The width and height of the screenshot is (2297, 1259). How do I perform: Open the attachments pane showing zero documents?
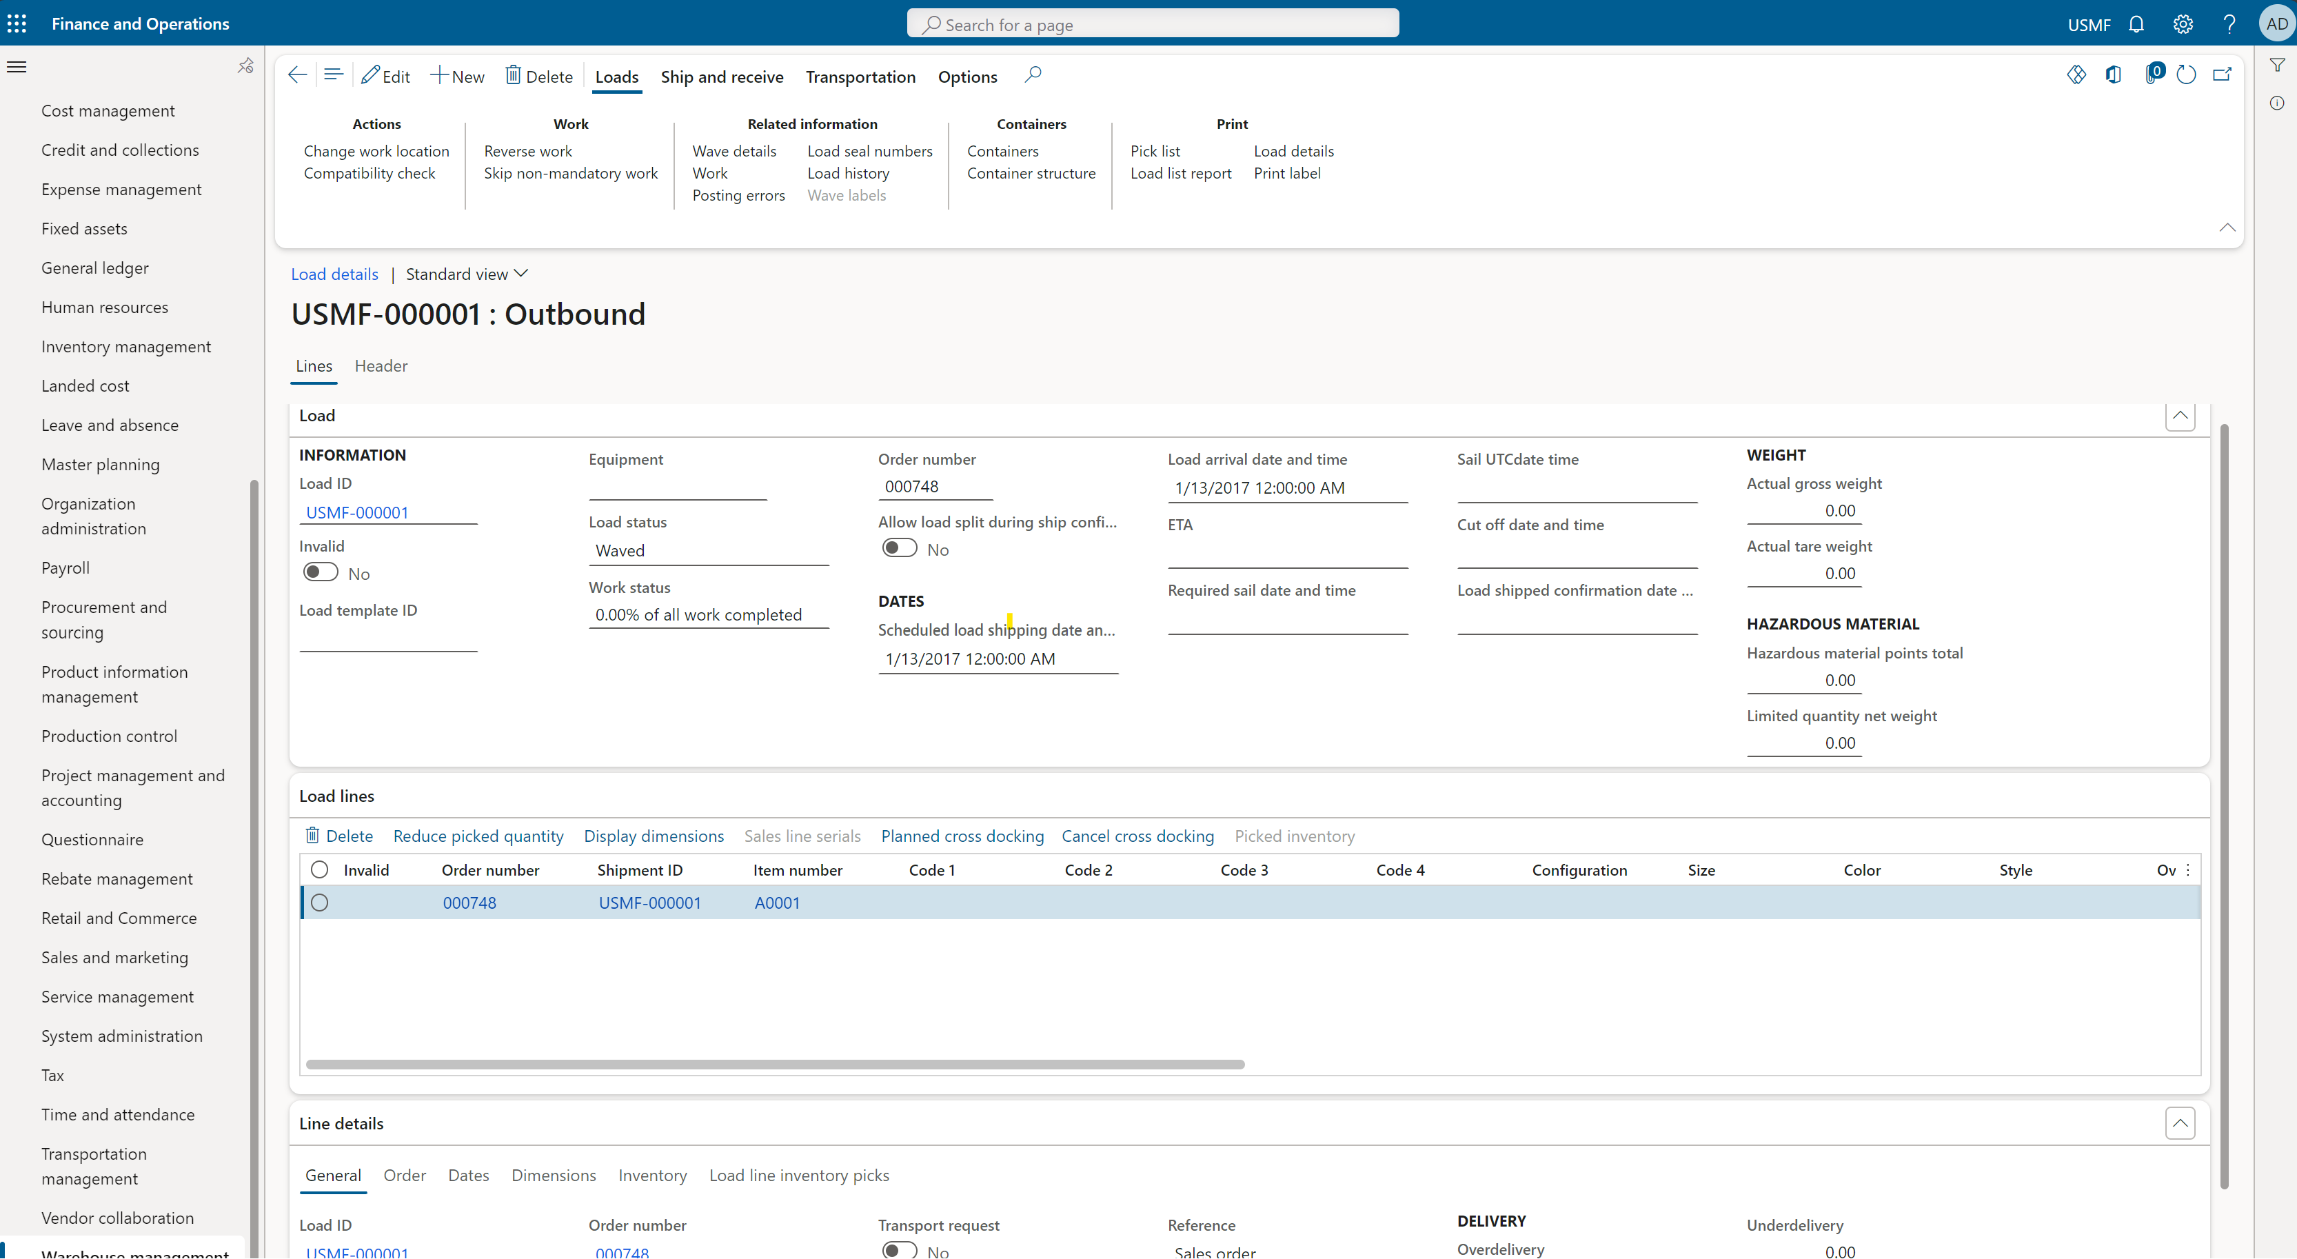[x=2154, y=75]
